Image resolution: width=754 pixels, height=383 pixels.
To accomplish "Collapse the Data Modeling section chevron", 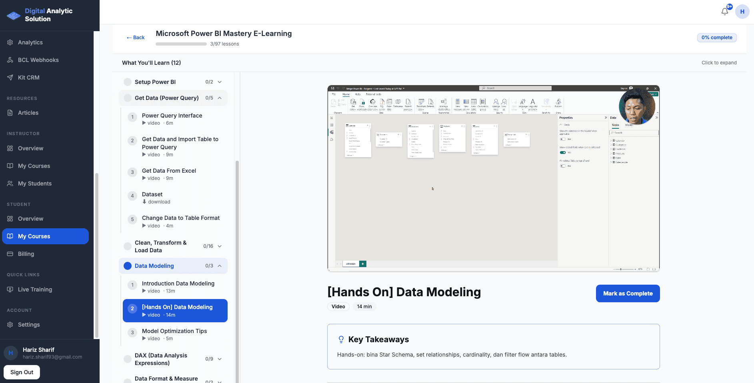I will 220,266.
